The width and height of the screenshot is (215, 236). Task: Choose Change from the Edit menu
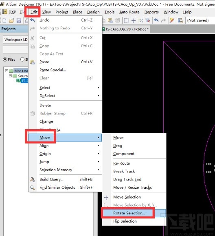pyautogui.click(x=65, y=121)
